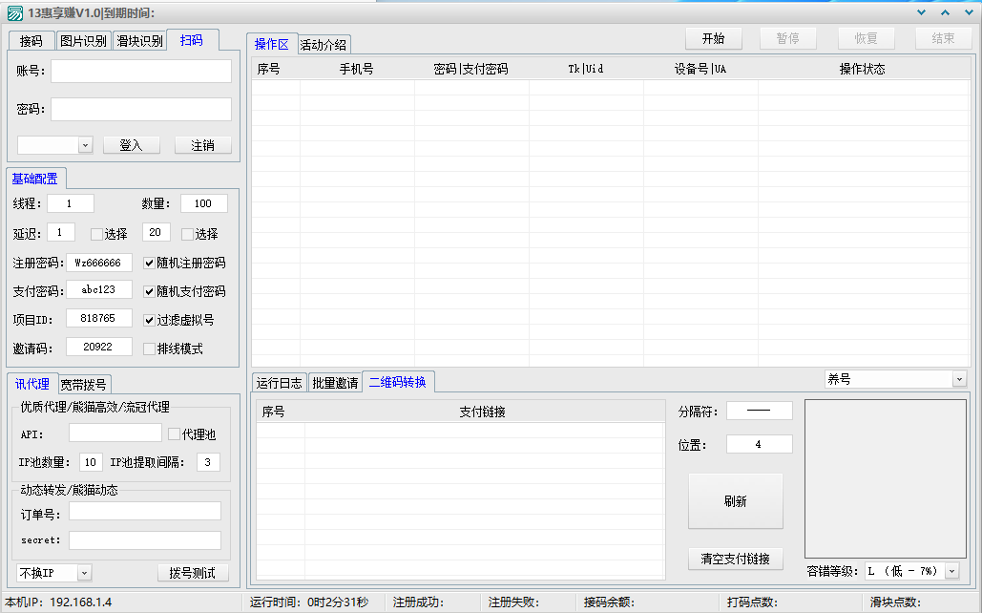The image size is (982, 613).
Task: Expand the 容错等级 L (低 - 7%) dropdown
Action: click(951, 571)
